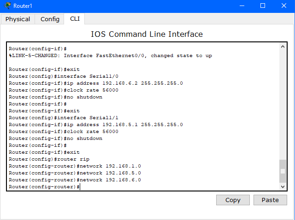Click the 'router rip' command line
Image resolution: width=295 pixels, height=220 pixels.
(x=49, y=159)
